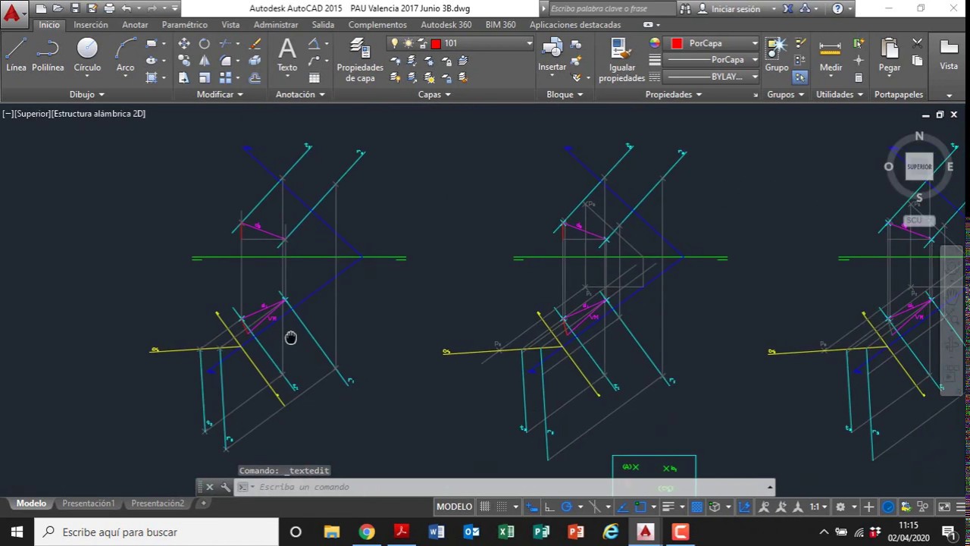The width and height of the screenshot is (970, 546).
Task: Insert a table from Anotación panel
Action: click(314, 77)
